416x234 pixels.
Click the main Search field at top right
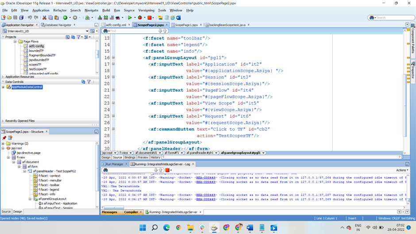point(394,18)
